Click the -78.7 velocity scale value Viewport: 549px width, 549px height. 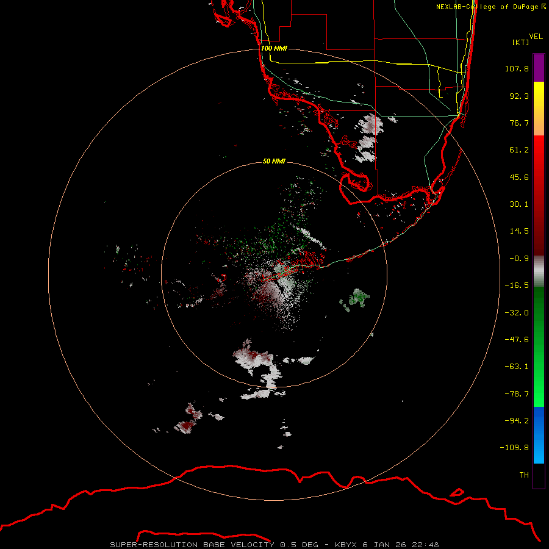(x=517, y=394)
